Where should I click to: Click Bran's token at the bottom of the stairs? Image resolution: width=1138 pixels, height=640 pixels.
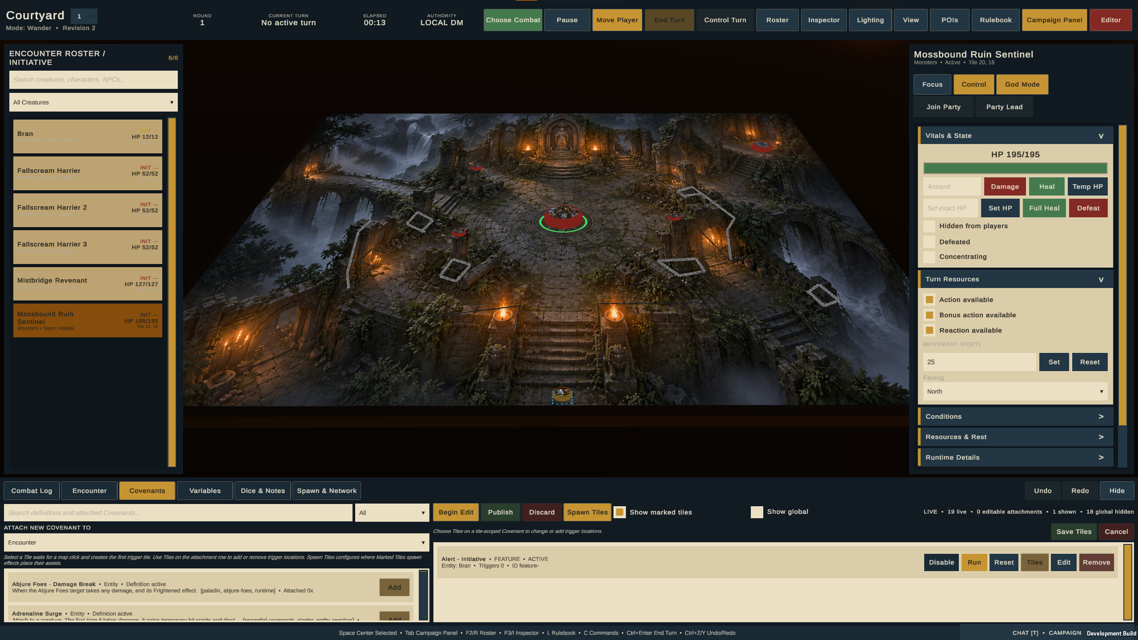tap(562, 395)
